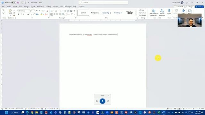
Task: Click Request Signatures icon
Action: (162, 13)
